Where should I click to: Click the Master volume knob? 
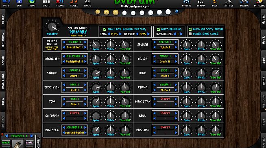tap(52, 27)
